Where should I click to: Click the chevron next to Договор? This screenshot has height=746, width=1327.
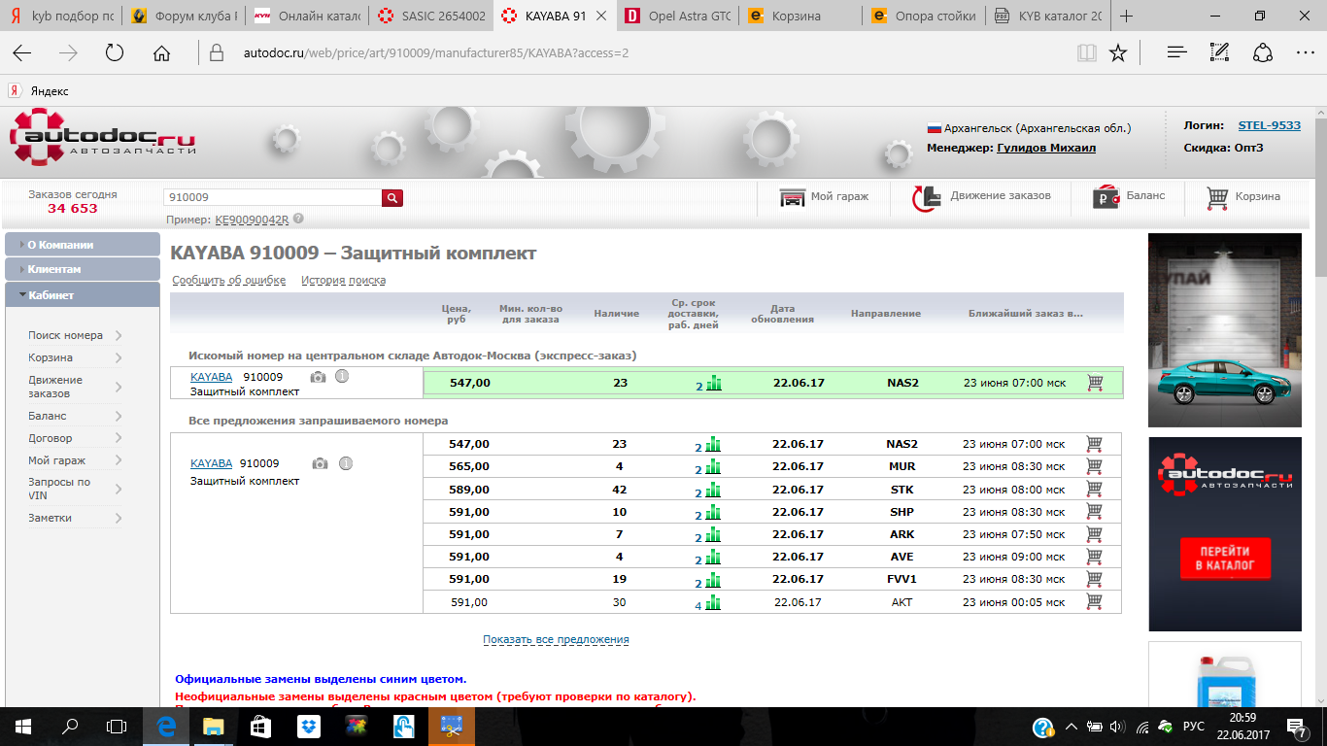pos(118,438)
